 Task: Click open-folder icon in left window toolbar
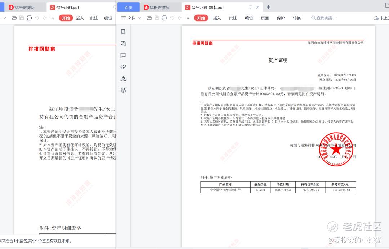[14, 18]
